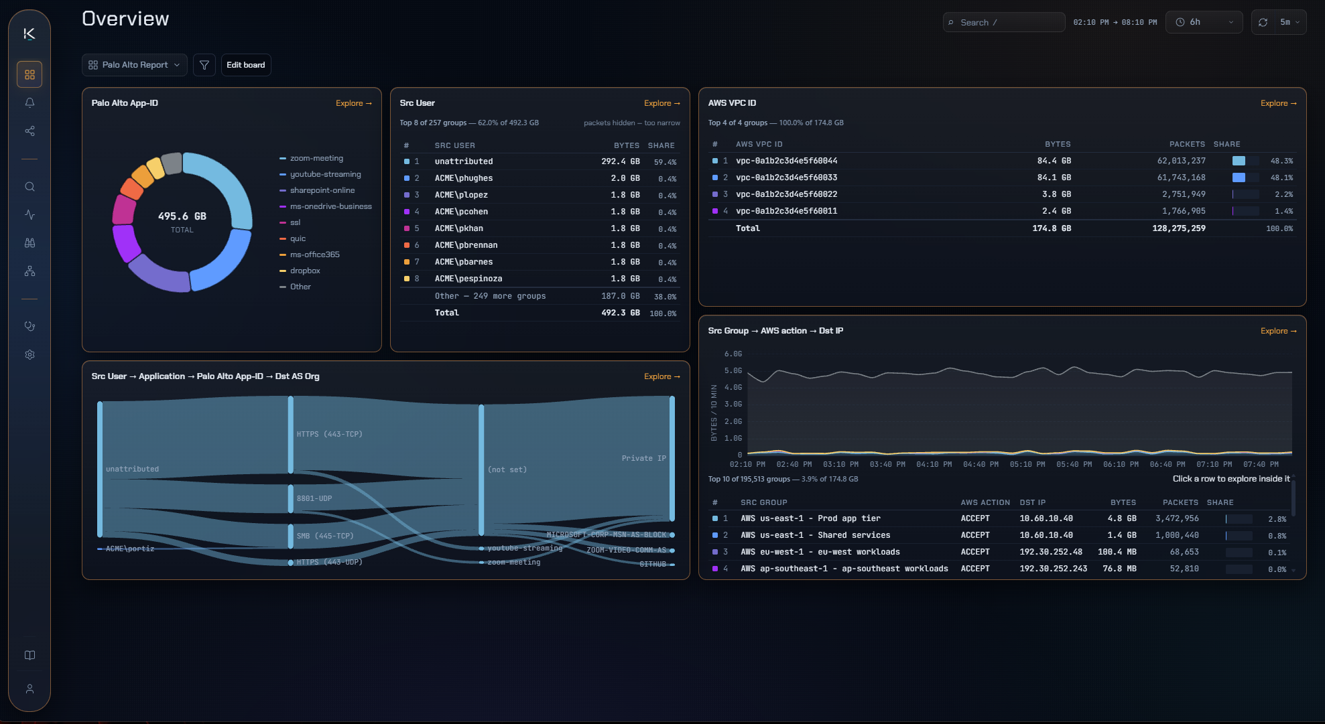This screenshot has height=724, width=1325.
Task: Sort AWS VPC table by PACKETS column
Action: tap(1187, 144)
